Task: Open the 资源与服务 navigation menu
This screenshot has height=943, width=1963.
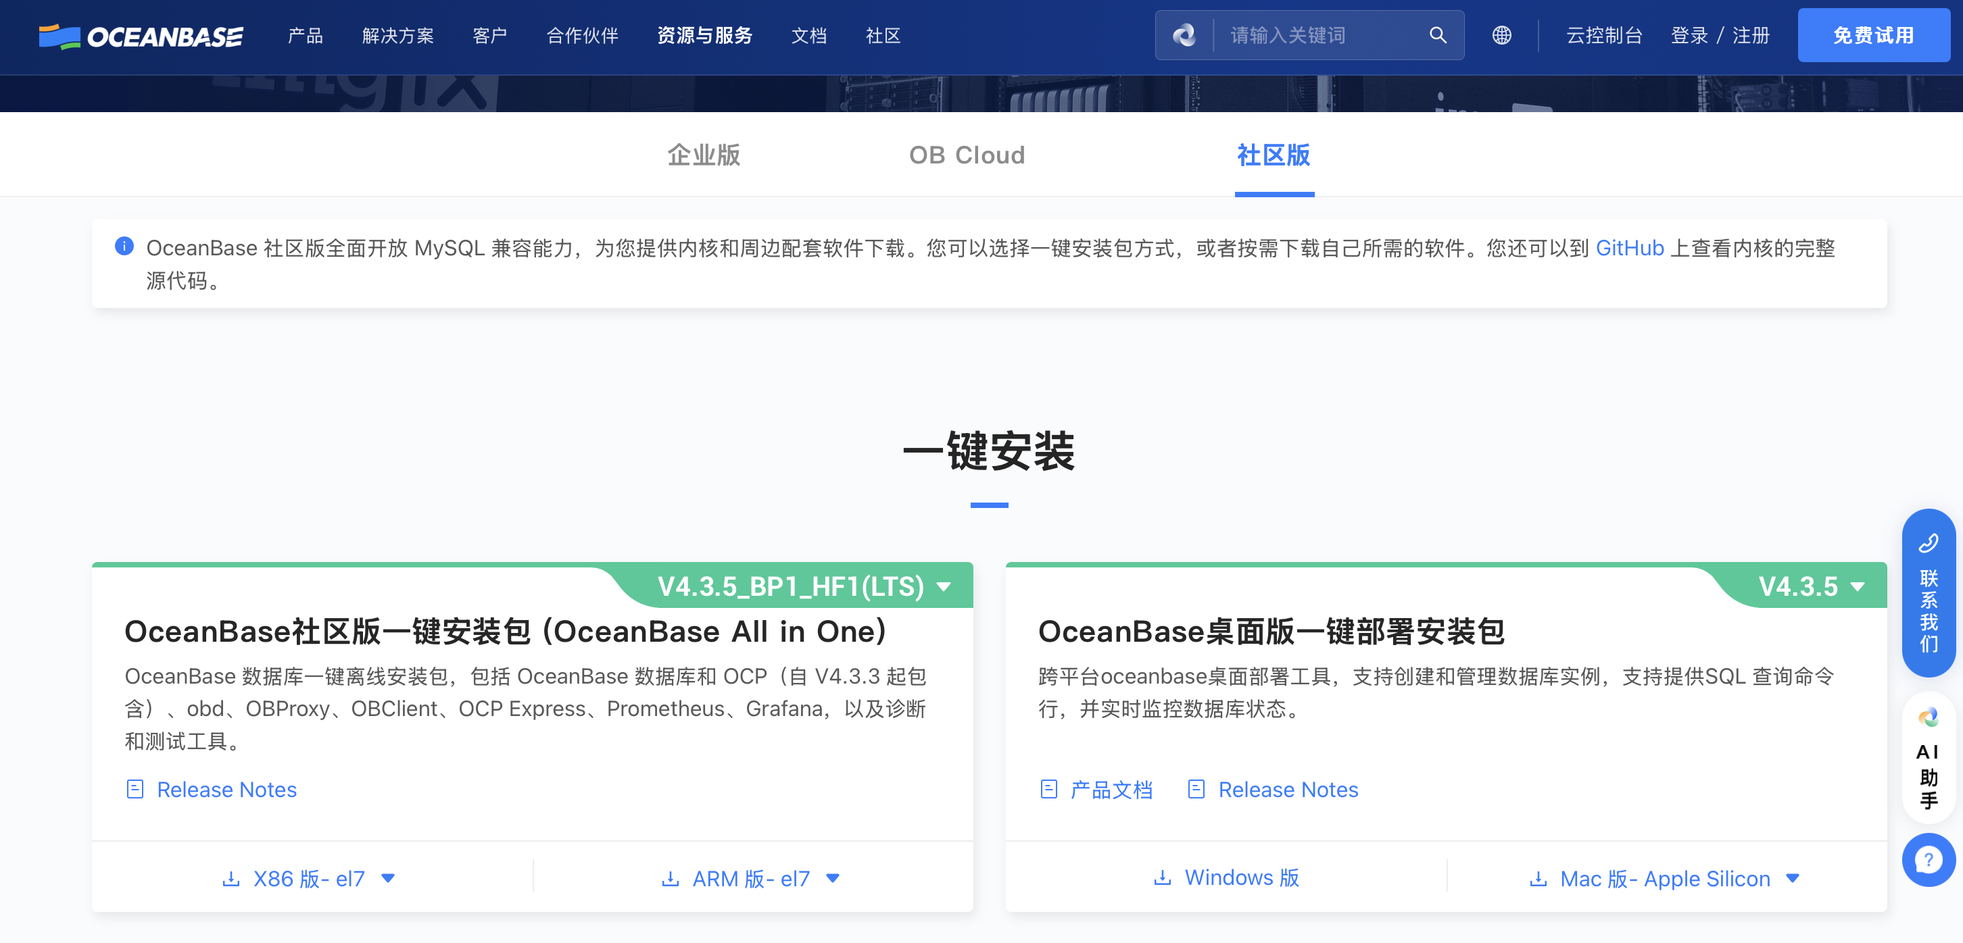Action: point(704,36)
